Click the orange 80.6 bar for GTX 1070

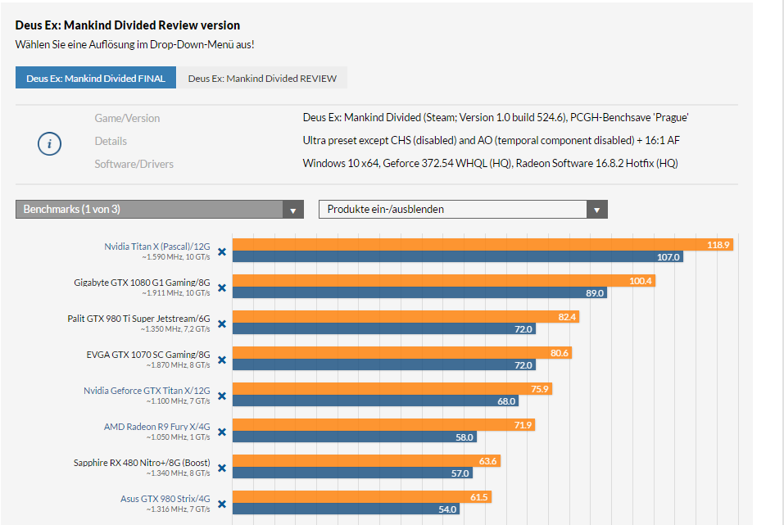pos(402,352)
